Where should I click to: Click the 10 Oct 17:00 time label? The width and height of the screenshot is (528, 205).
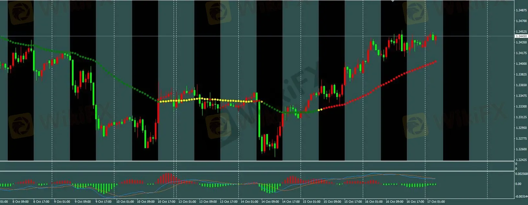[x=166, y=202]
